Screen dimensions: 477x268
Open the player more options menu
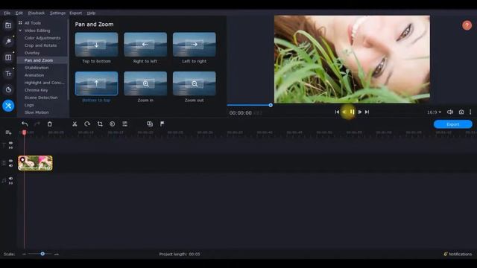[x=470, y=112]
